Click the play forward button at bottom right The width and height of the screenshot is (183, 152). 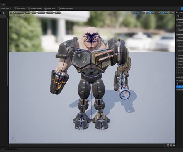[x=174, y=145]
